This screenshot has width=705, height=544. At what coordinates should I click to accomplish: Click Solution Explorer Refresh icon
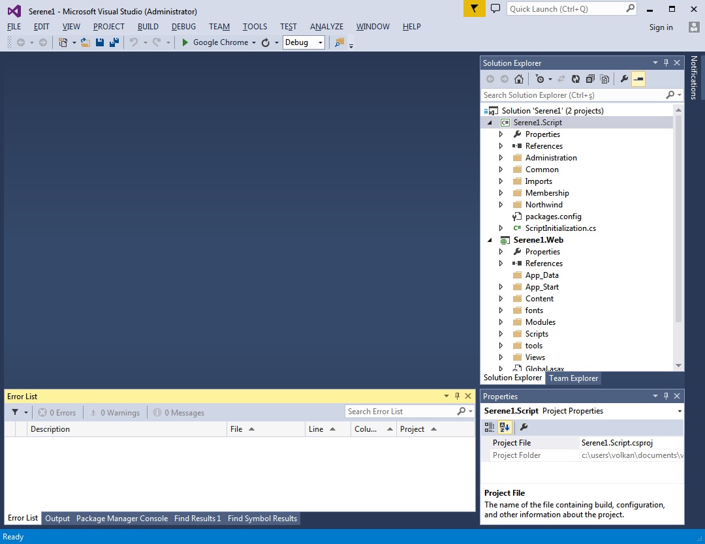(x=576, y=79)
